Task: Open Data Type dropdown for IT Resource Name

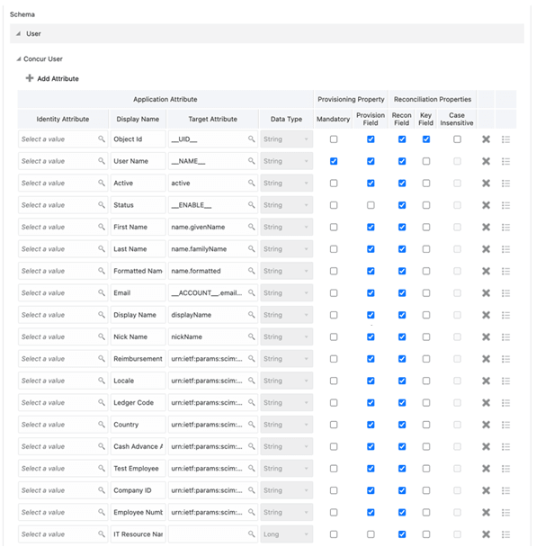Action: [286, 534]
